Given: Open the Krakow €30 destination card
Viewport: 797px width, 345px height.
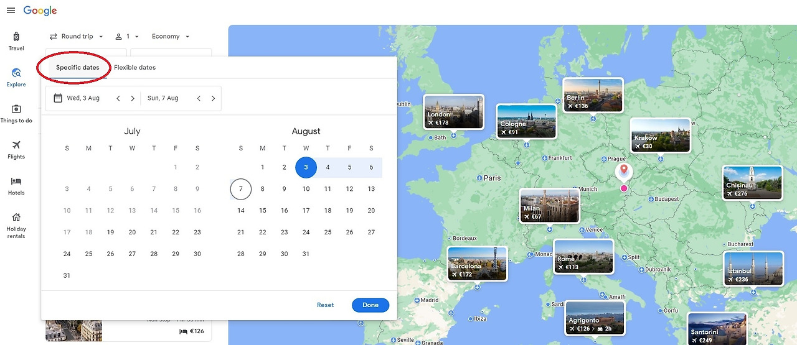Looking at the screenshot, I should [x=660, y=136].
